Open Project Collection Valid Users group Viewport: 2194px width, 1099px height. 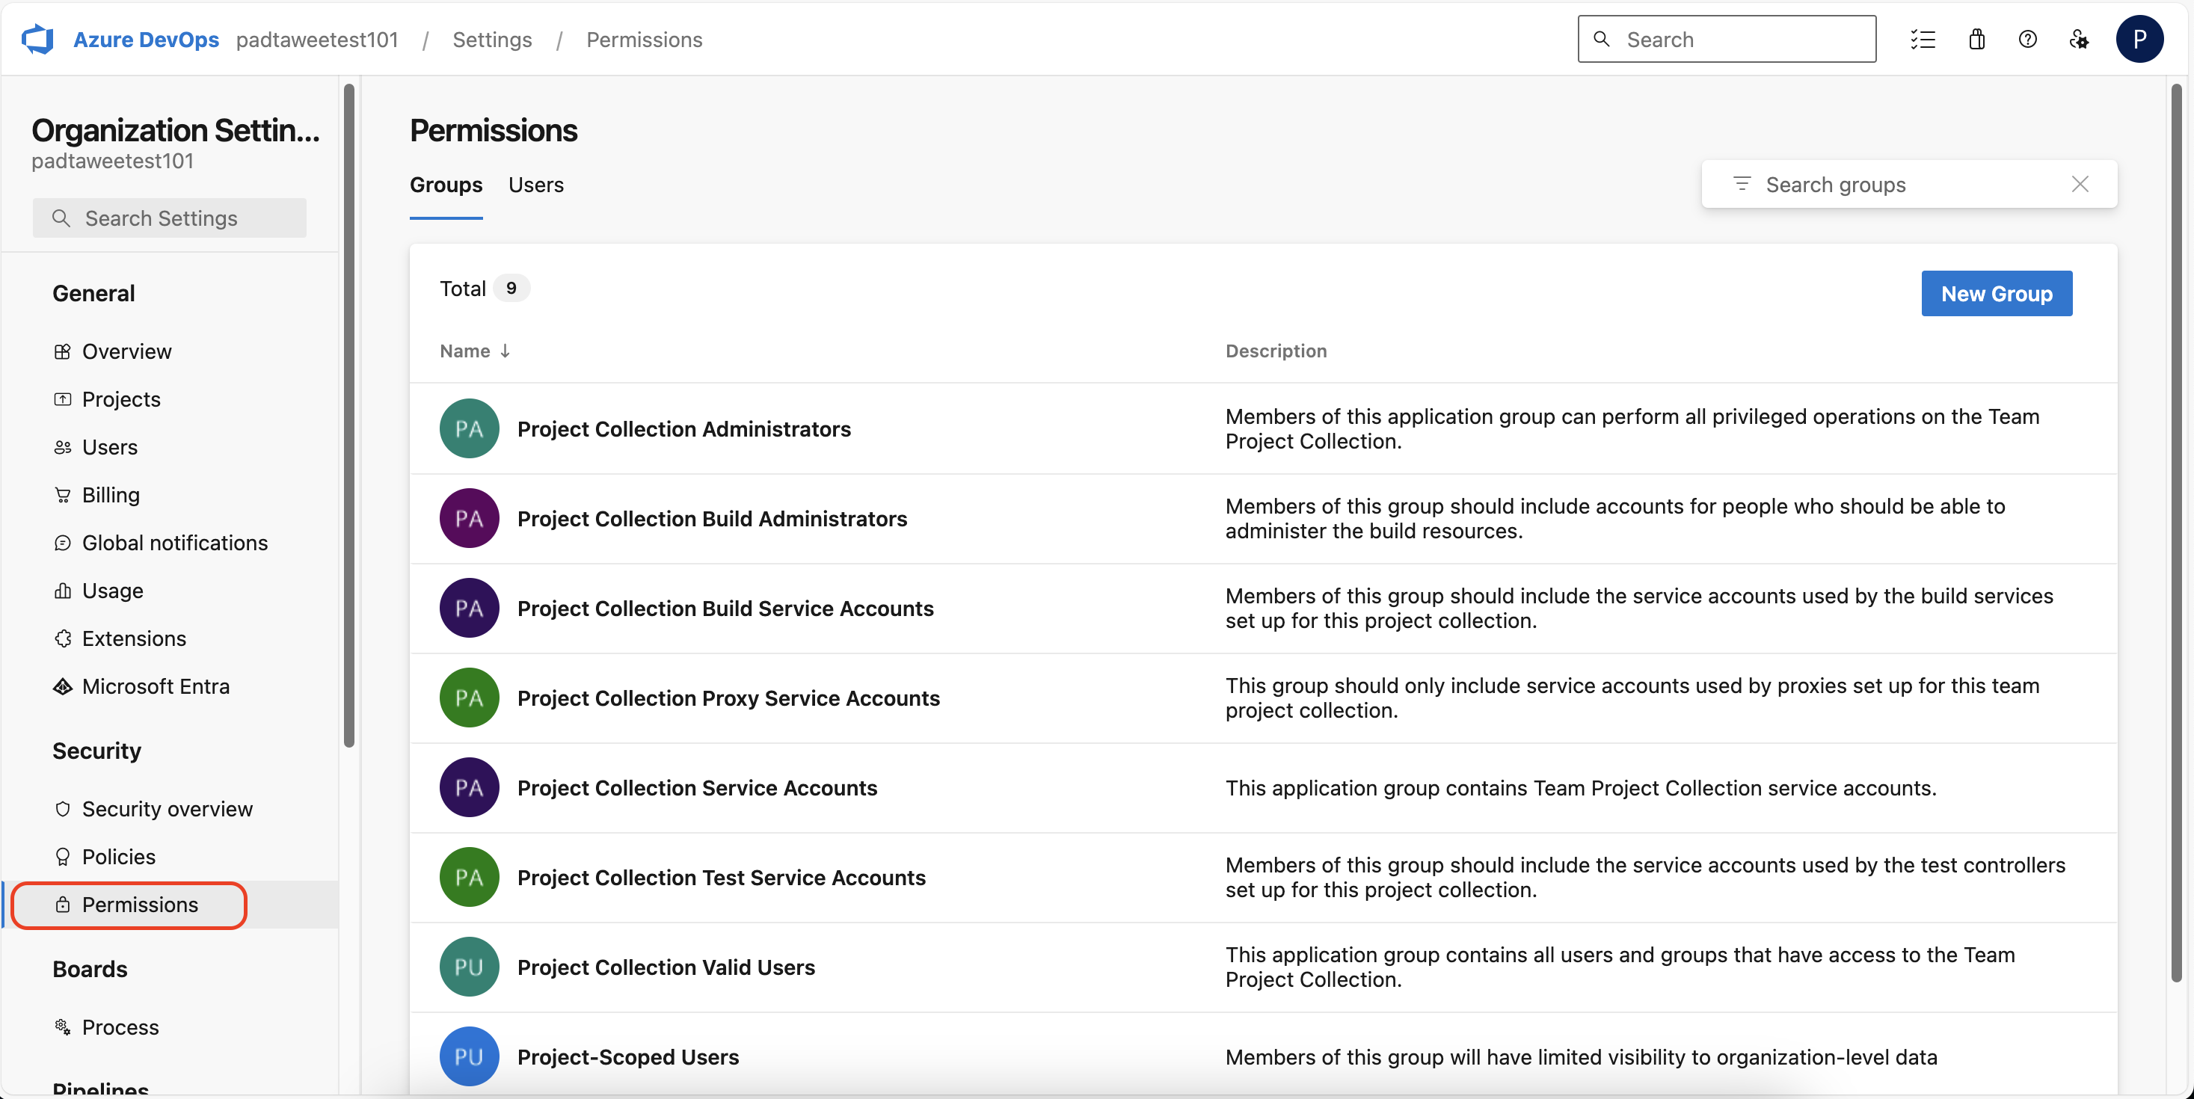pos(666,967)
